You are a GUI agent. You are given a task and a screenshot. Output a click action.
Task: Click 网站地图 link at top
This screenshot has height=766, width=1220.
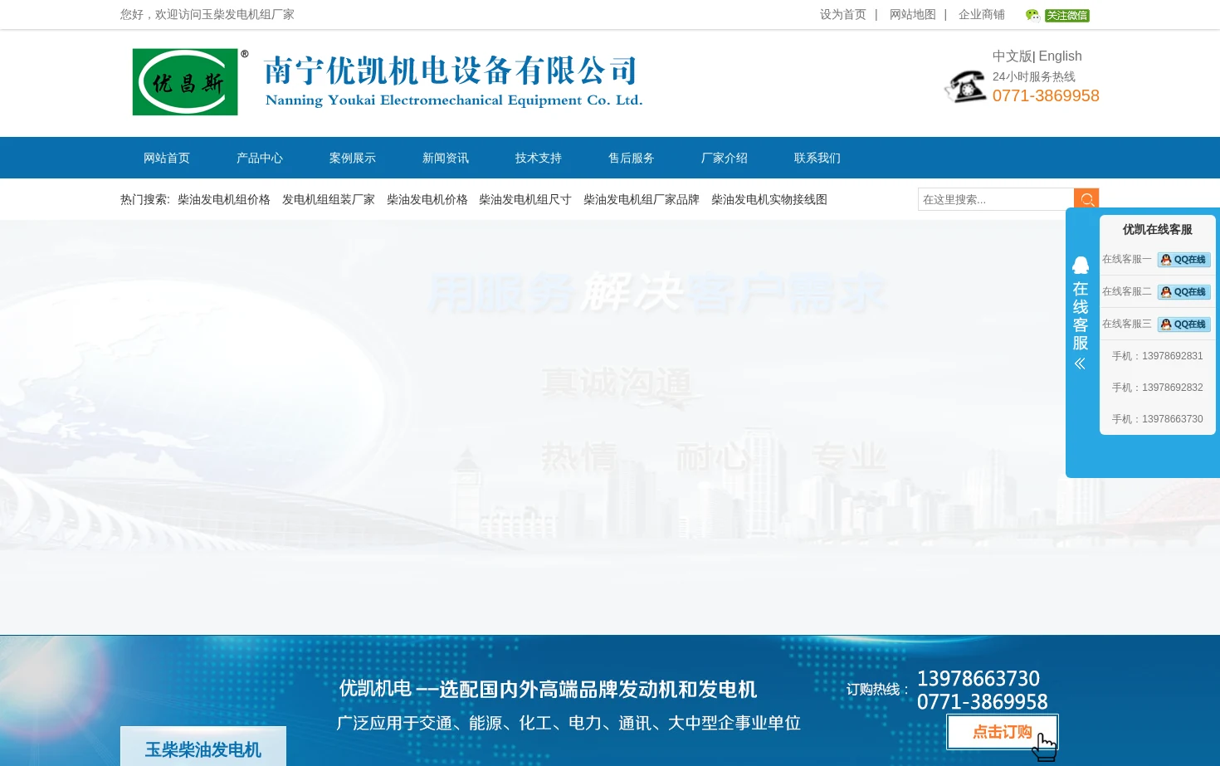[x=913, y=15]
